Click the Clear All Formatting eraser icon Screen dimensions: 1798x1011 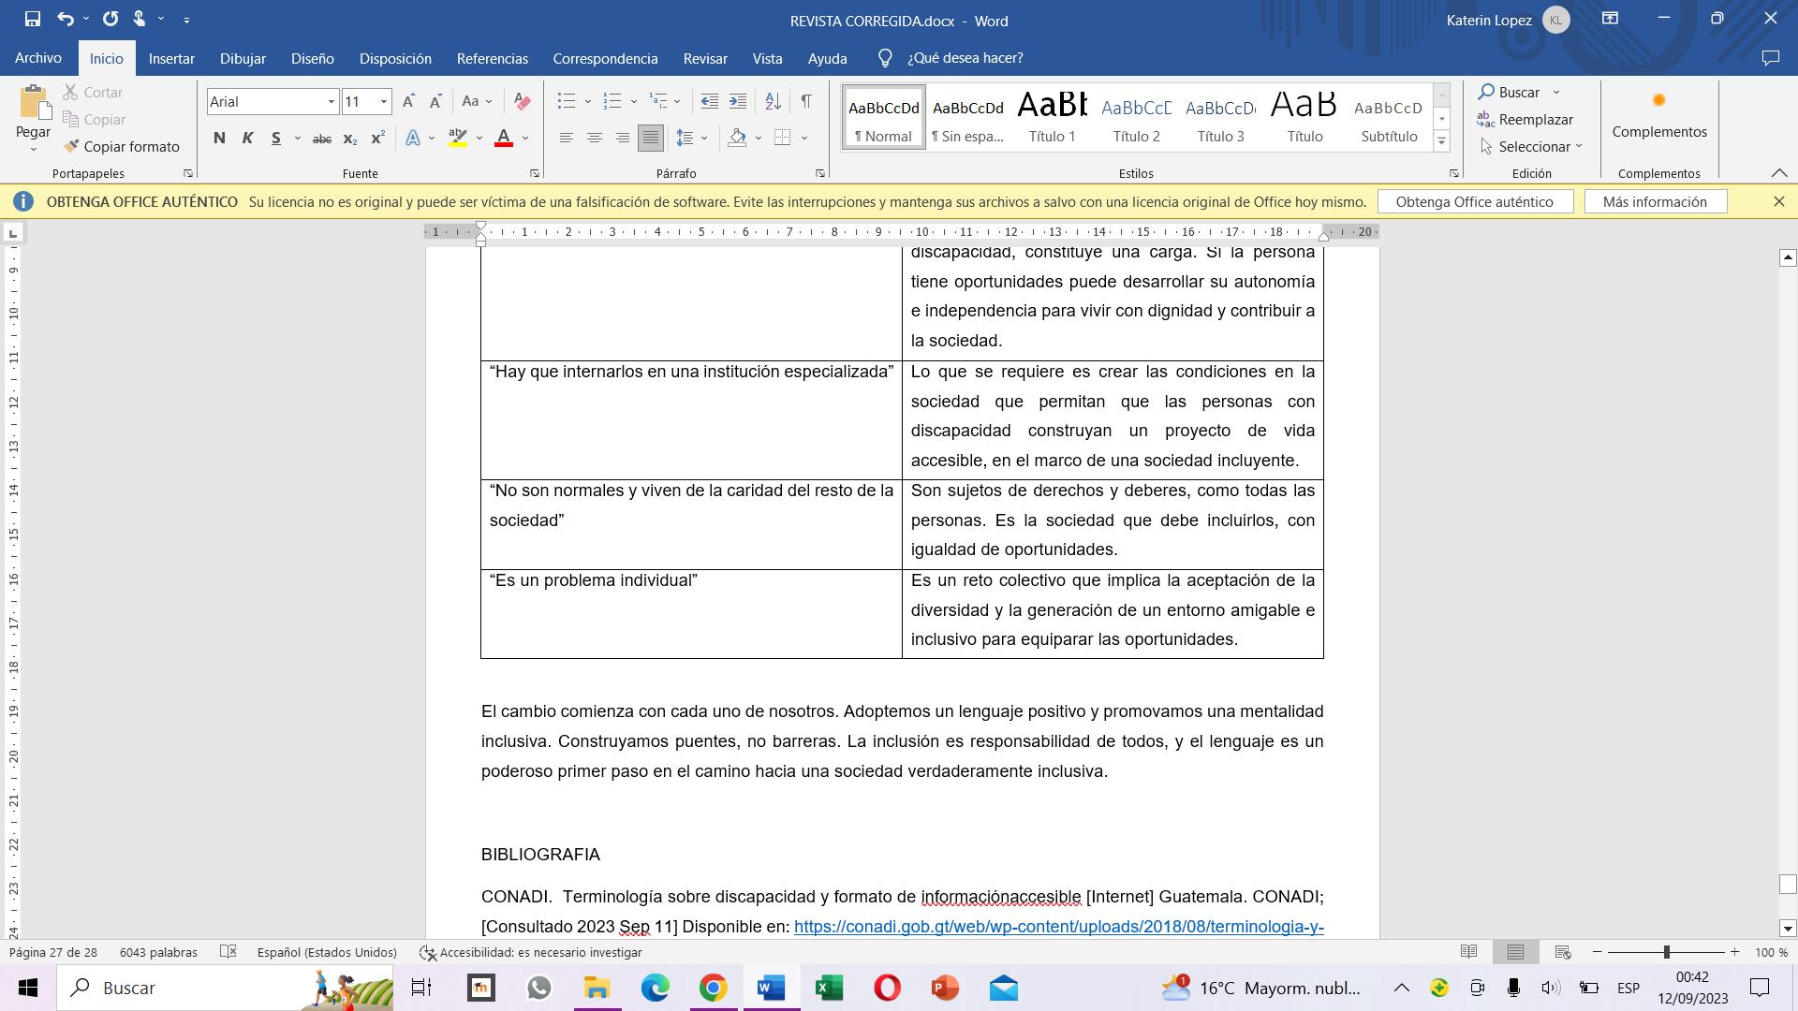[x=523, y=101]
